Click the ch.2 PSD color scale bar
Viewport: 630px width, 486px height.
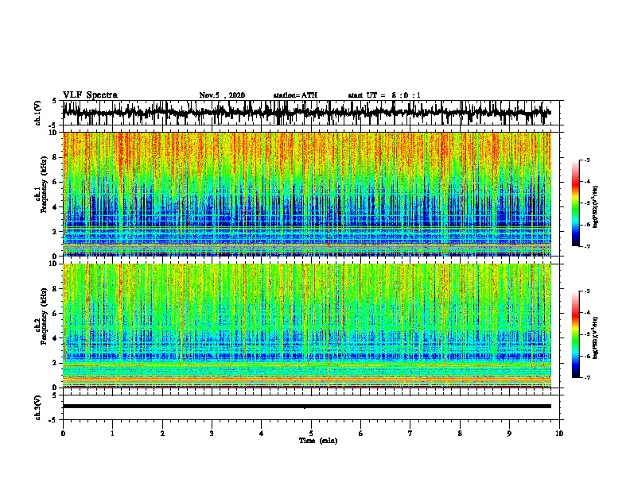pyautogui.click(x=576, y=334)
